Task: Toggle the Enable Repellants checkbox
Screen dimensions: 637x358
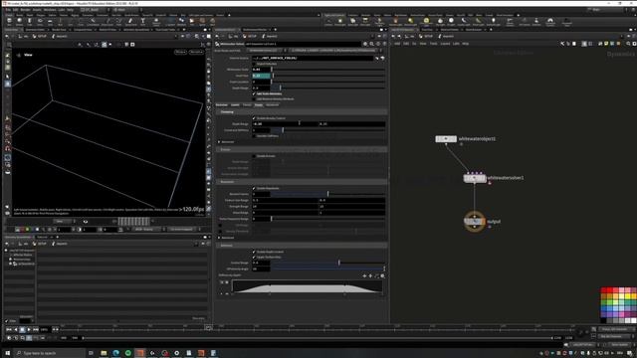Action: tap(254, 188)
